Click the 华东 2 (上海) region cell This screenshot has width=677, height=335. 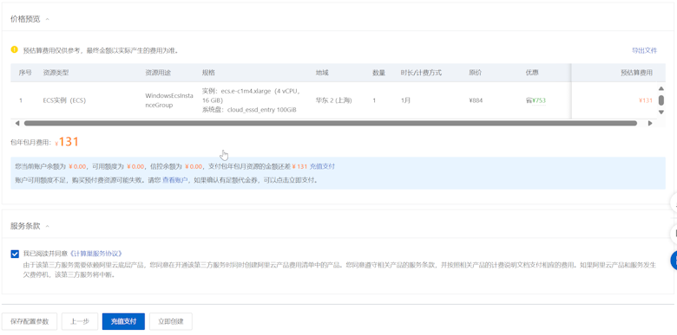pyautogui.click(x=334, y=100)
